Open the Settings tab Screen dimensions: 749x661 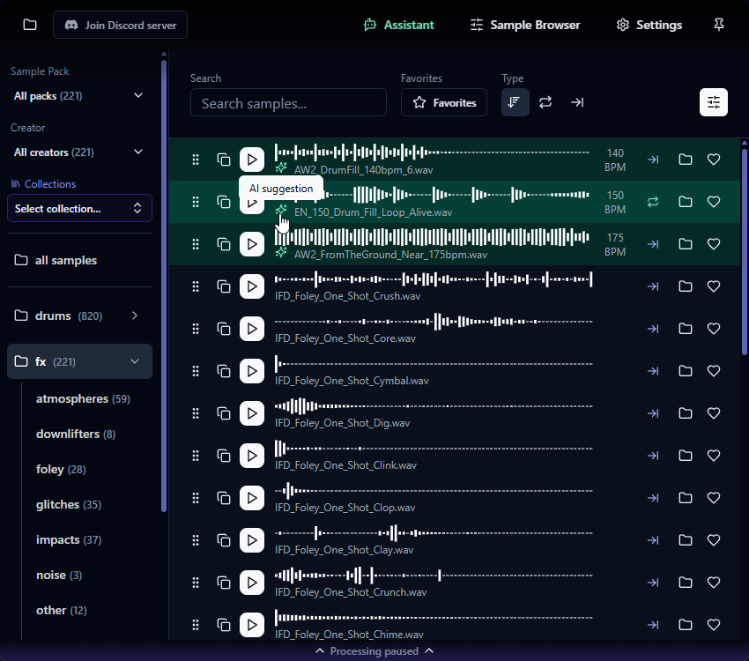tap(649, 25)
